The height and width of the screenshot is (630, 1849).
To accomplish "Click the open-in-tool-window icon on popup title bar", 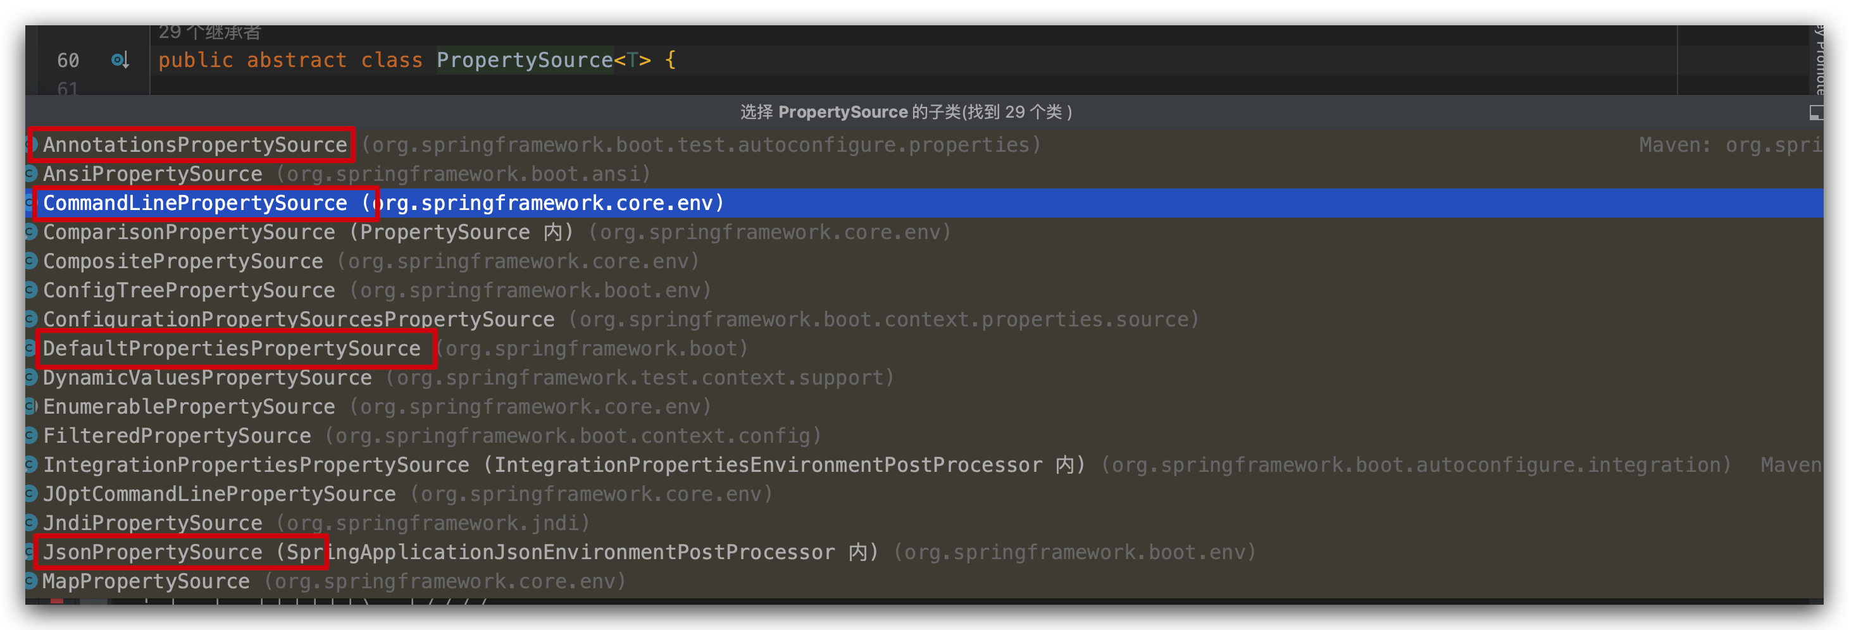I will [1817, 112].
